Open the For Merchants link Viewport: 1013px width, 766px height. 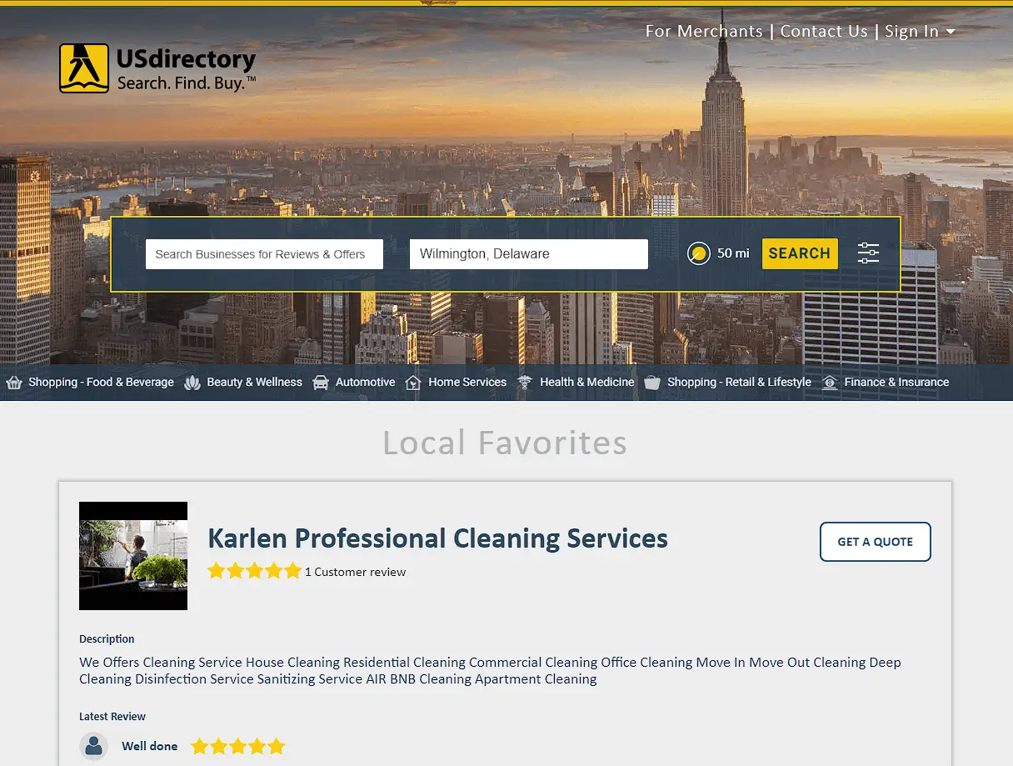coord(704,32)
